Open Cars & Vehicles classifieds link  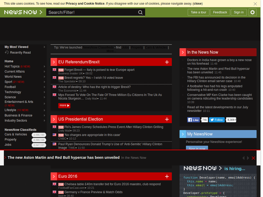click(x=16, y=134)
